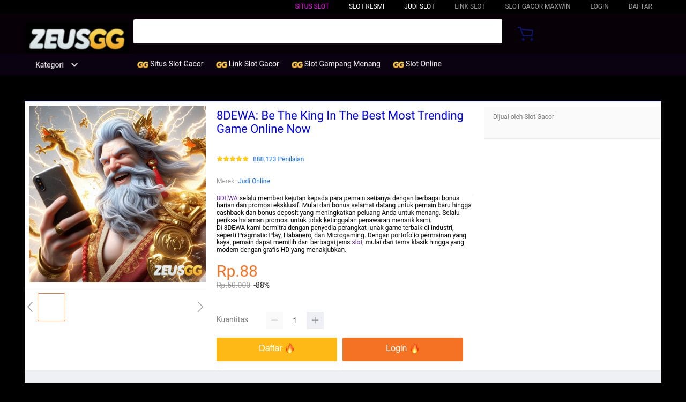Show previous product thumbnail arrow
Viewport: 686px width, 402px height.
click(31, 307)
